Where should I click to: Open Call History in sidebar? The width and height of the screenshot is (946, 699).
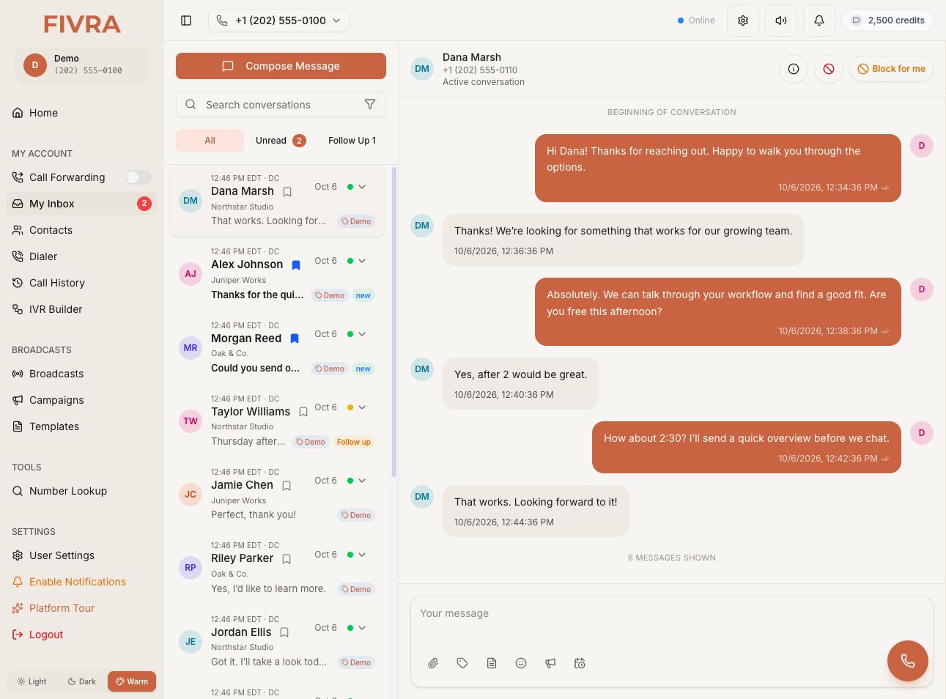82,283
